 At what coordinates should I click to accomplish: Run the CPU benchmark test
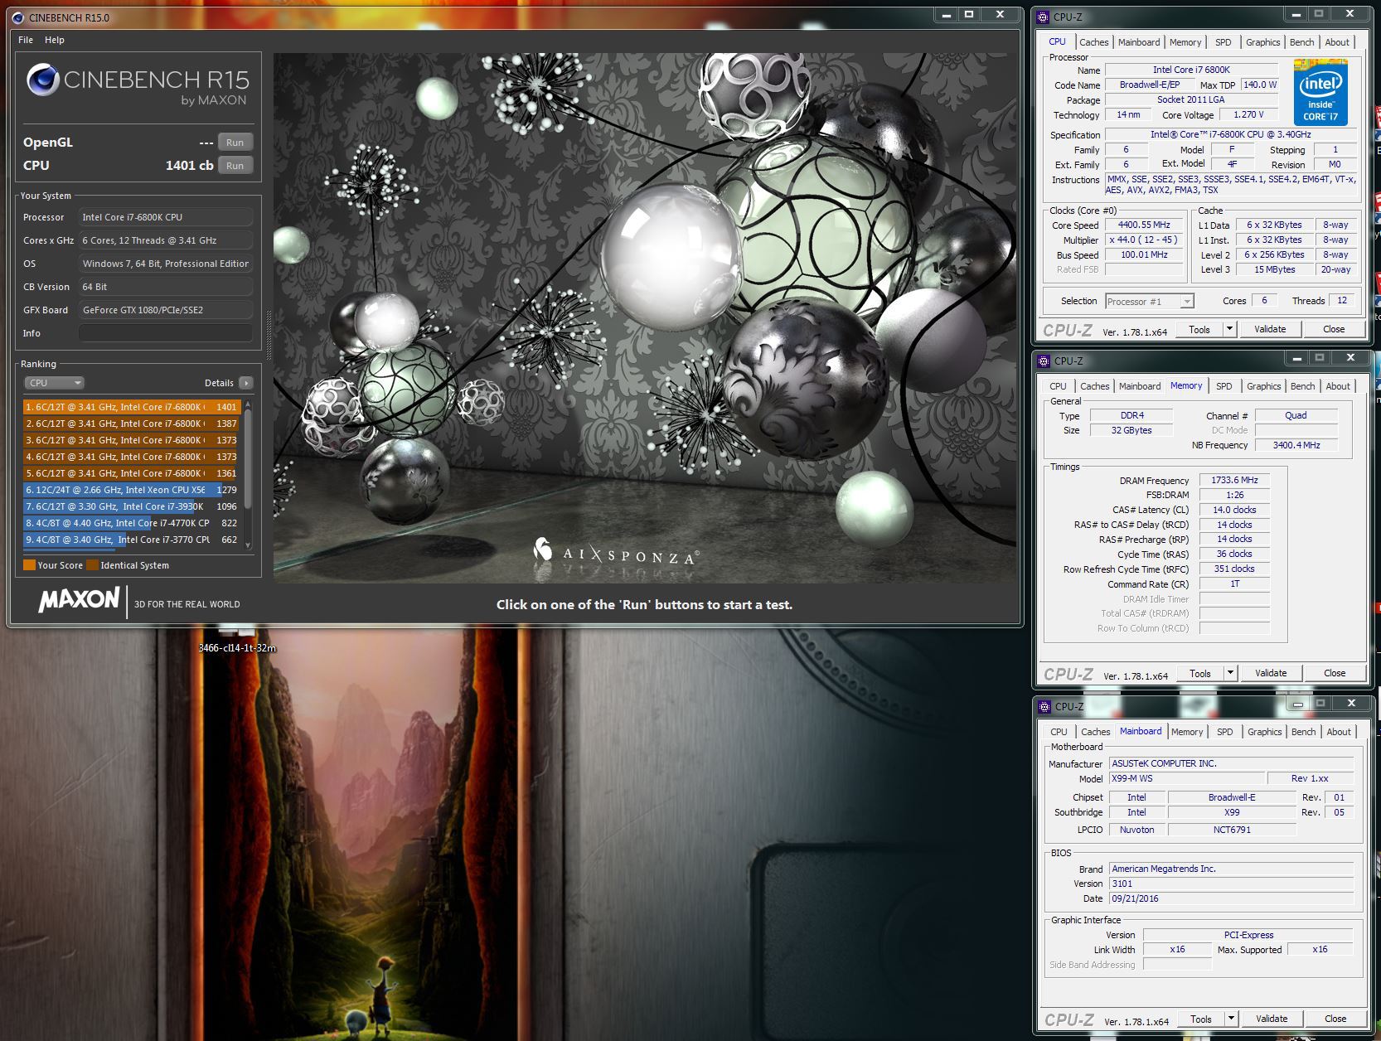point(235,166)
